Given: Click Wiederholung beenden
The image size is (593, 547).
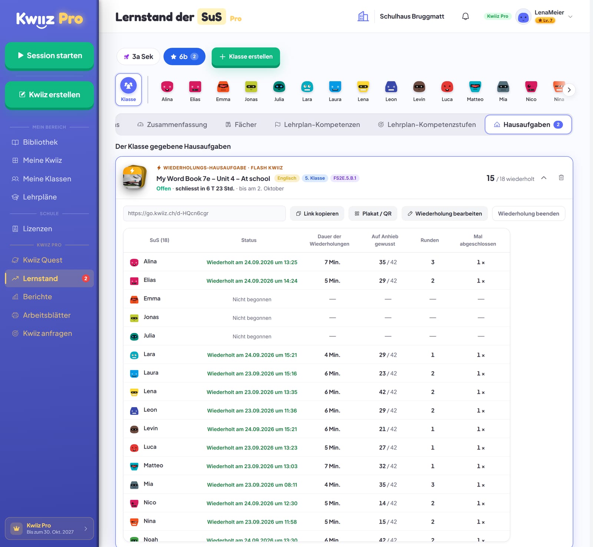Looking at the screenshot, I should coord(529,214).
